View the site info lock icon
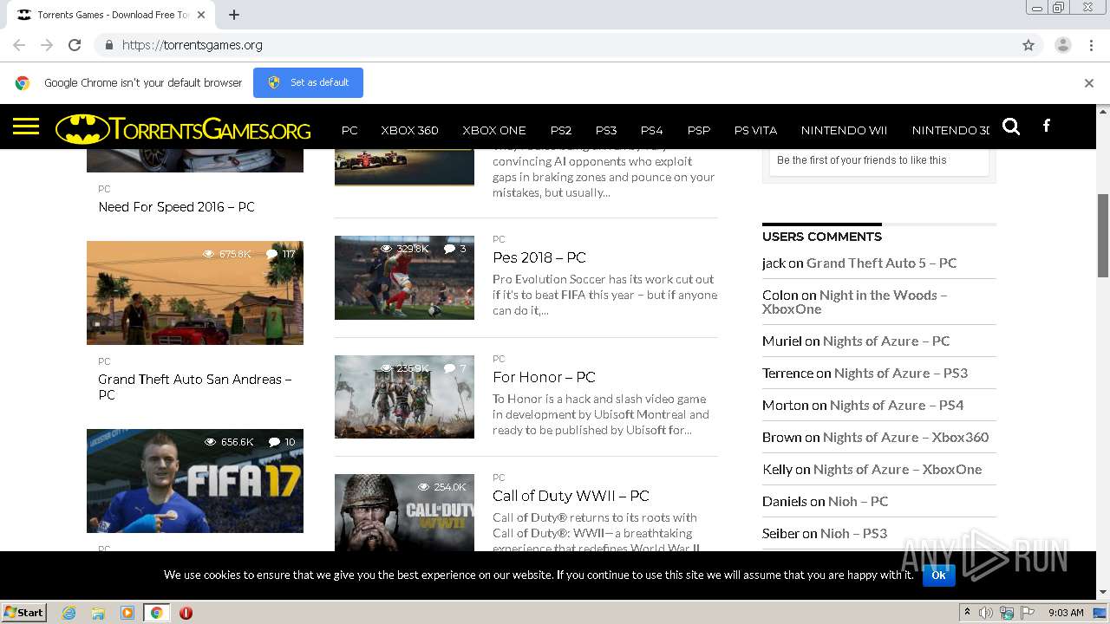This screenshot has width=1110, height=624. [x=108, y=45]
